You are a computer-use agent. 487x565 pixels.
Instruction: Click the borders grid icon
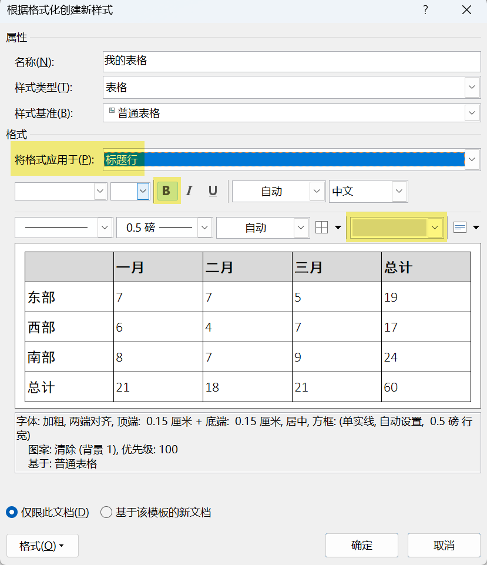click(321, 228)
